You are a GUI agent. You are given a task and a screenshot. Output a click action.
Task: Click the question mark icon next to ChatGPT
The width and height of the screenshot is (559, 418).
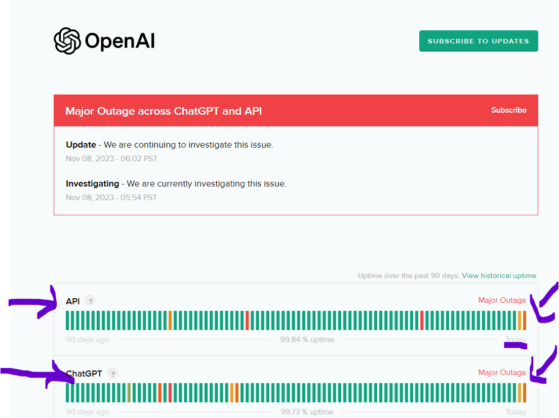tap(112, 374)
